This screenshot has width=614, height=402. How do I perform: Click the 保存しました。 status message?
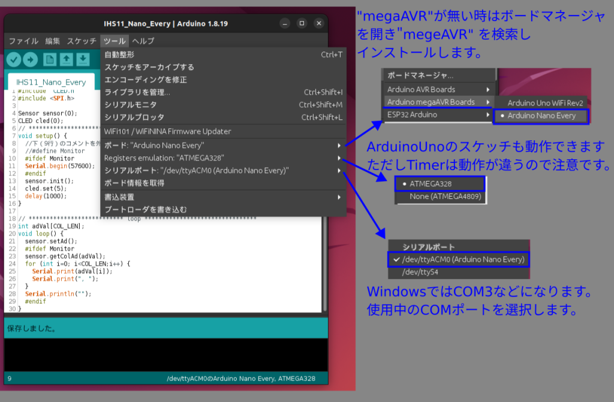tap(31, 328)
